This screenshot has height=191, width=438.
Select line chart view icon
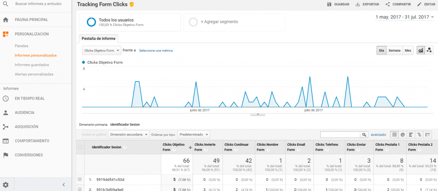[x=421, y=50]
